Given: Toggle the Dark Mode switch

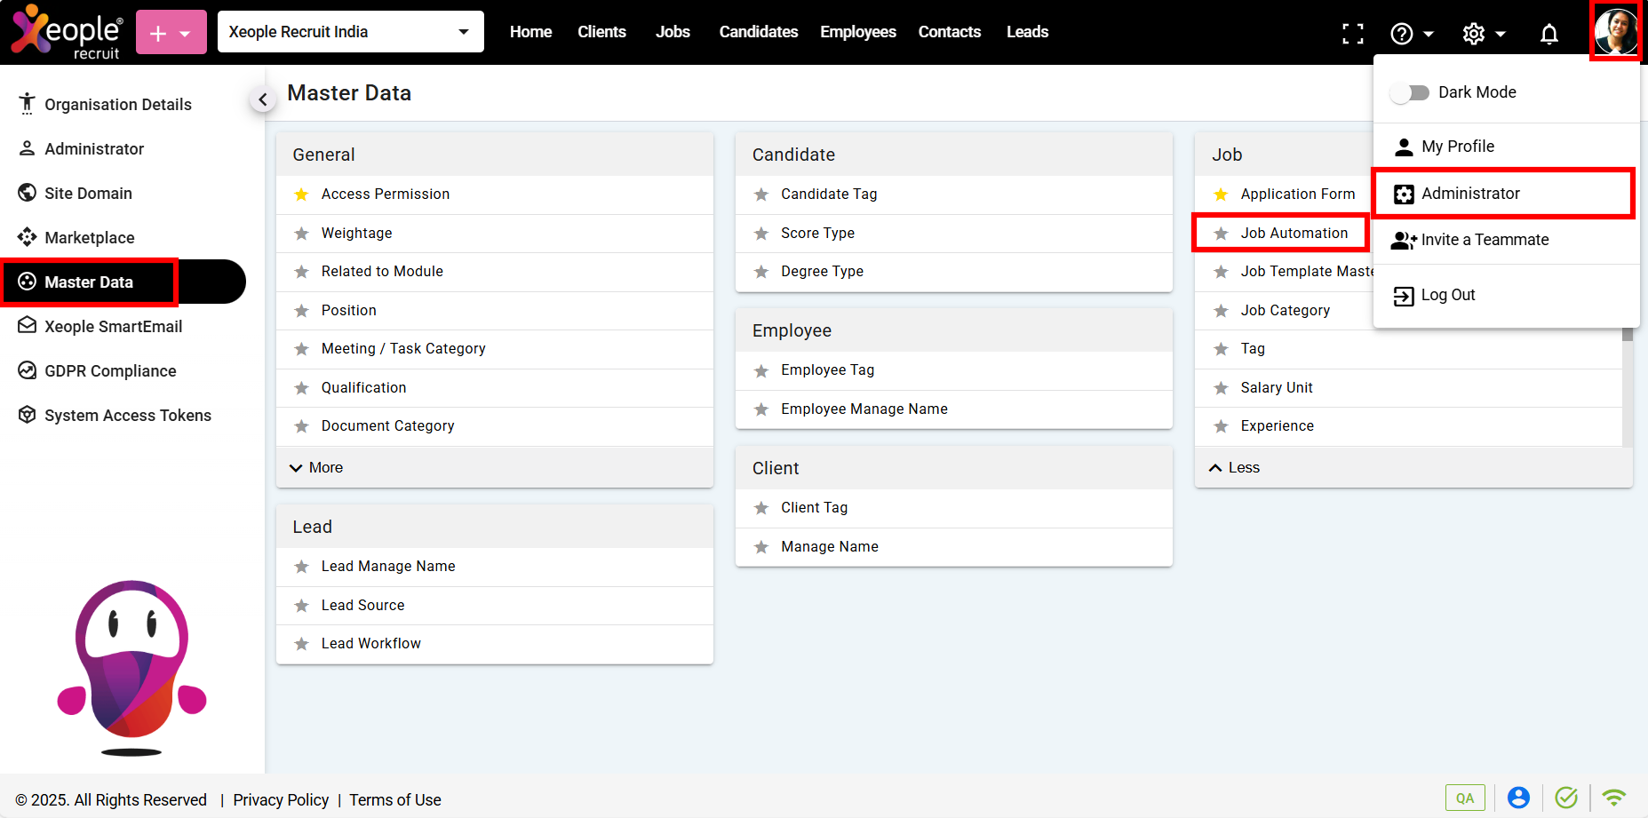Looking at the screenshot, I should click(x=1409, y=92).
